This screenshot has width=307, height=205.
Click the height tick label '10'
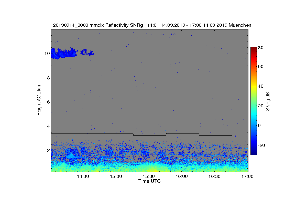pyautogui.click(x=47, y=54)
